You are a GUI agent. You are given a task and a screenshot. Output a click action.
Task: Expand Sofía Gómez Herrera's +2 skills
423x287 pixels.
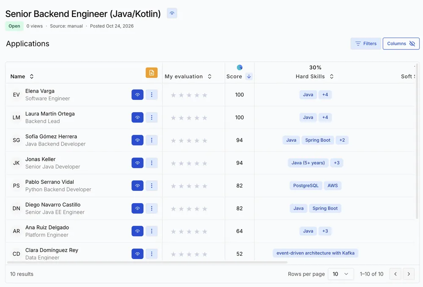point(342,140)
